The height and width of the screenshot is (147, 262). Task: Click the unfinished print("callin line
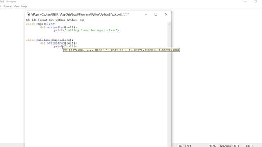(65, 47)
